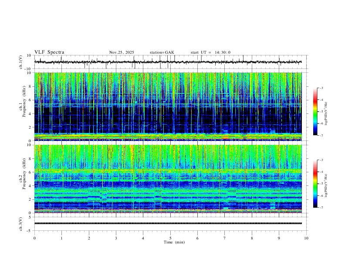Click the 'station=GAK' label

[x=162, y=52]
